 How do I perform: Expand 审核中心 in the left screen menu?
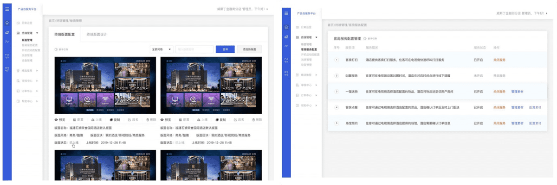(x=37, y=80)
